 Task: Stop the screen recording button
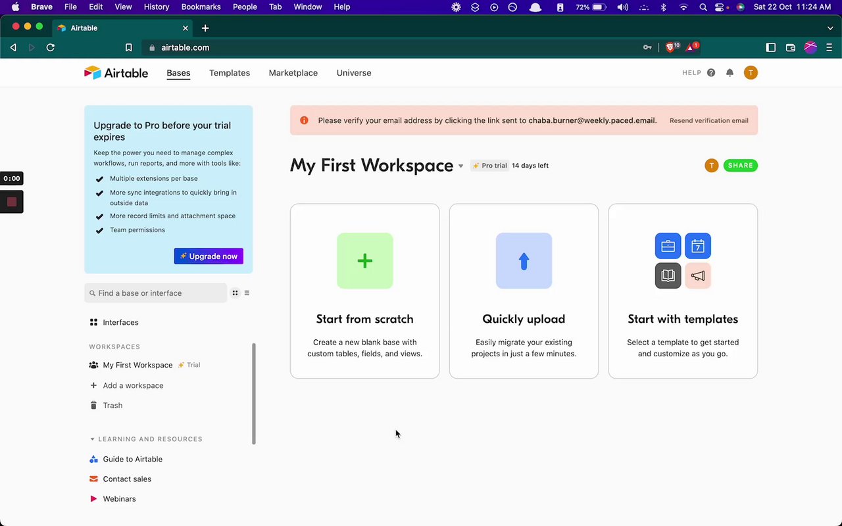pyautogui.click(x=12, y=202)
